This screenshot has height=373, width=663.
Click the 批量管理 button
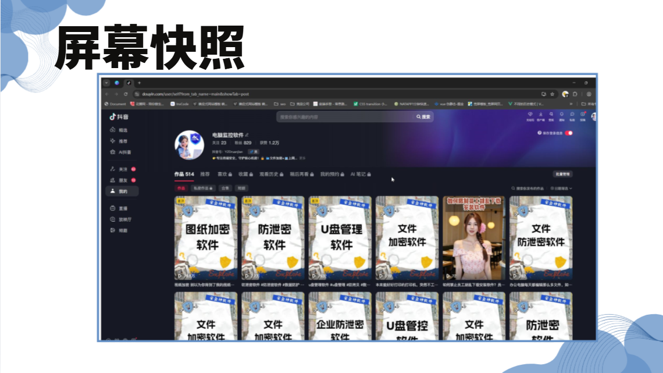563,174
